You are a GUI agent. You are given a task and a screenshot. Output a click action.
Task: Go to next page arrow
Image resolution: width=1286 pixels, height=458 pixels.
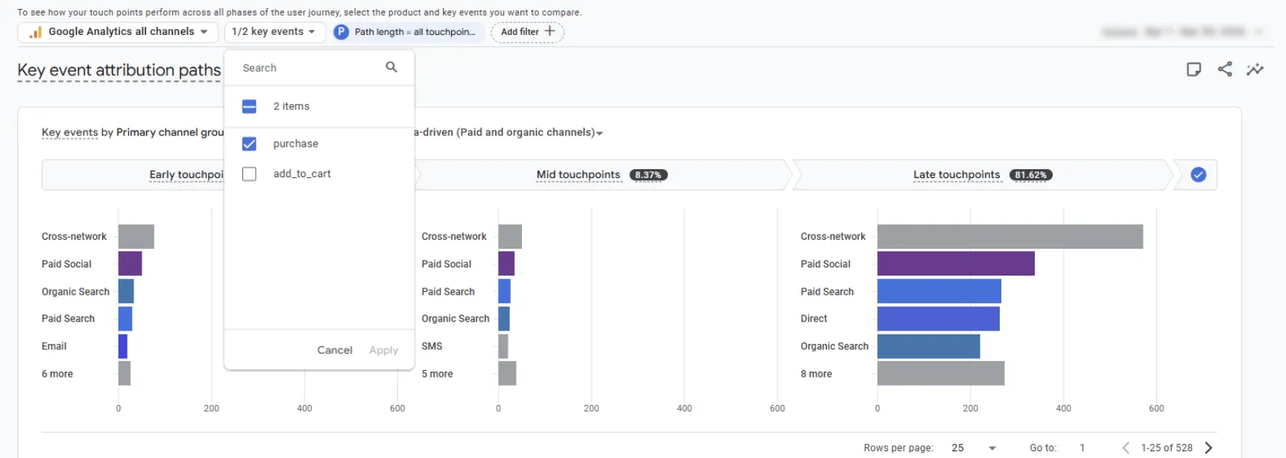click(x=1208, y=448)
